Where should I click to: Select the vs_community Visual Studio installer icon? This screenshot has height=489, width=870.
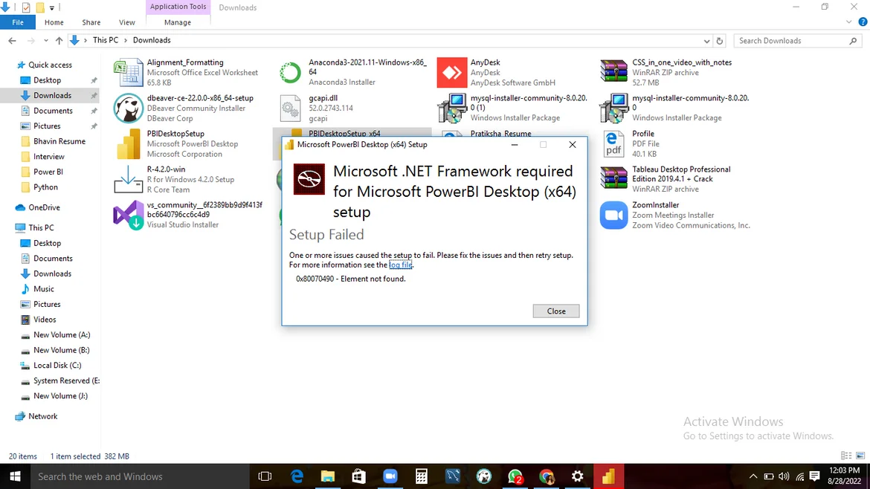pos(128,216)
